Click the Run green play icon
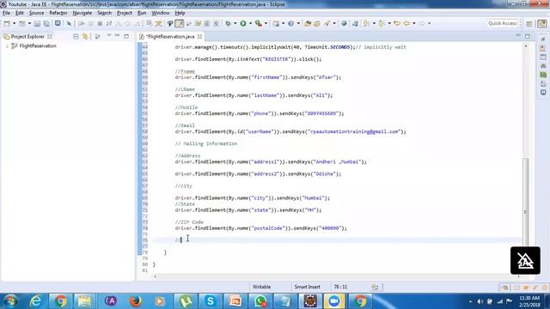 (x=242, y=23)
